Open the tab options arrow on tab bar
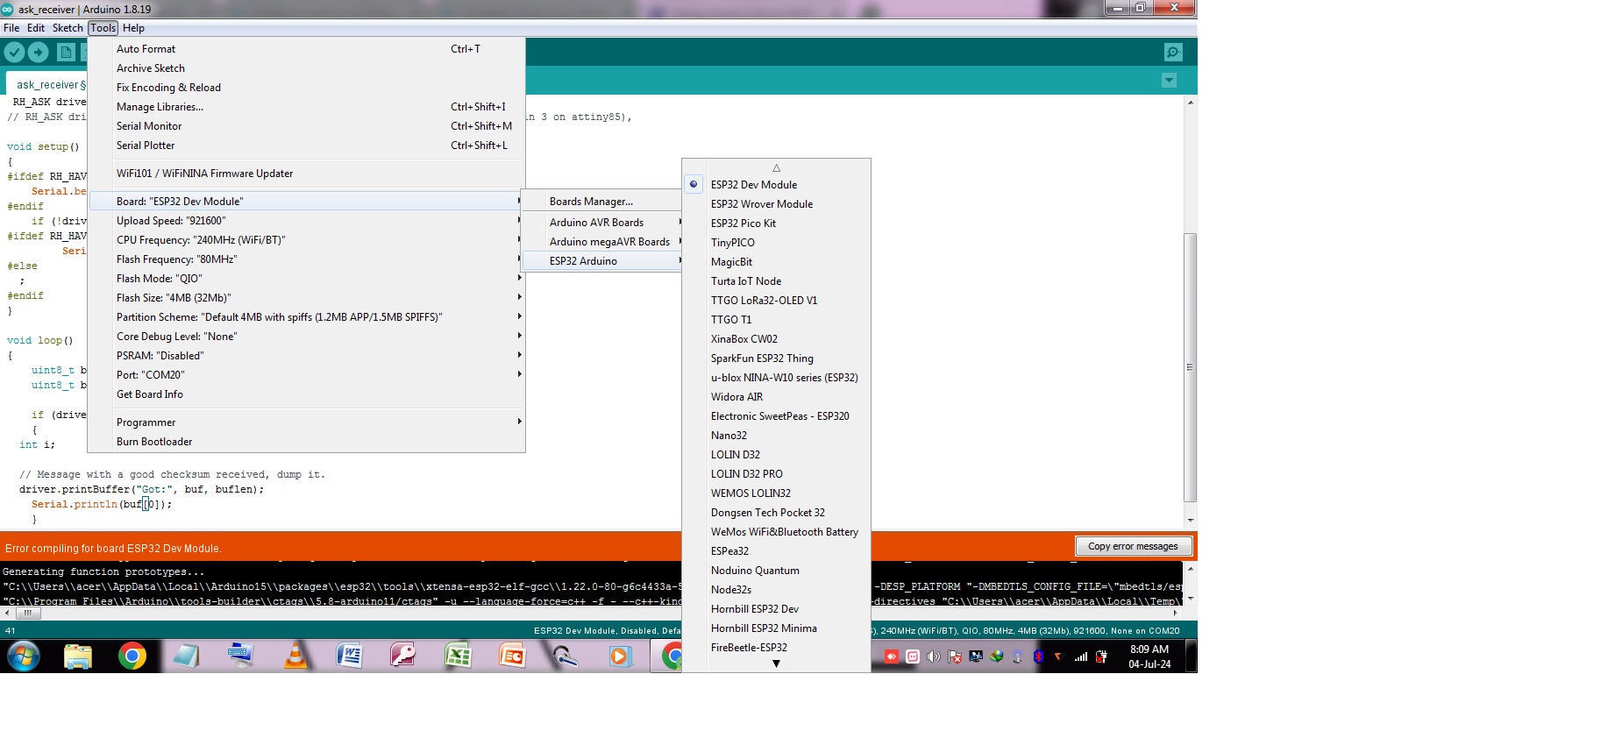This screenshot has height=738, width=1615. (1169, 81)
